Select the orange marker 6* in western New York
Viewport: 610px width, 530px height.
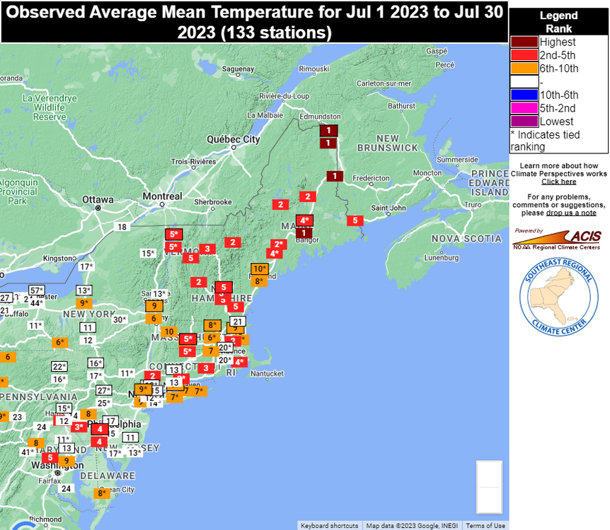60,342
